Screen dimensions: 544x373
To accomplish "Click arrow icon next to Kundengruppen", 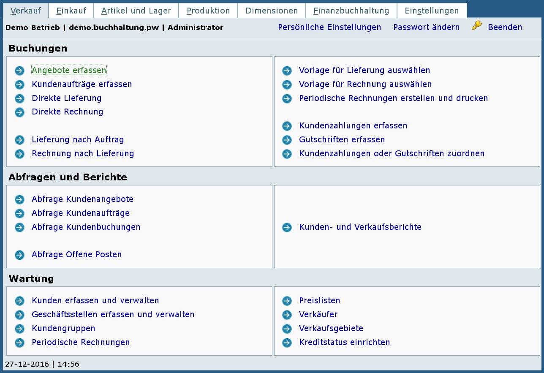I will coord(20,329).
